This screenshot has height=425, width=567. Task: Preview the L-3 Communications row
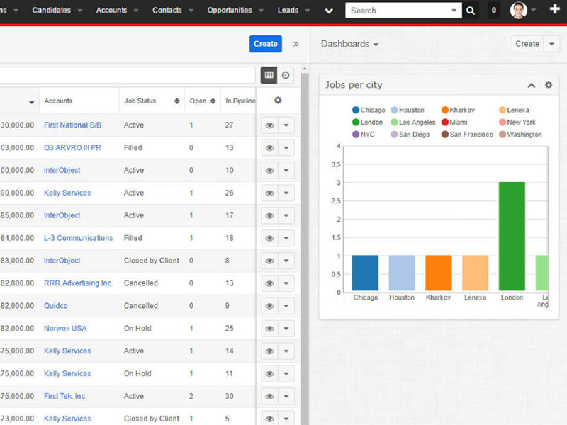coord(270,238)
